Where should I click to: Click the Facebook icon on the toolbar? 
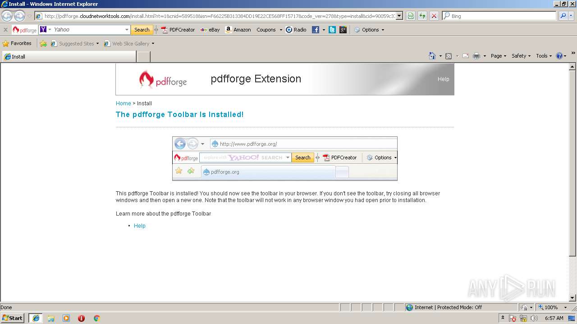[316, 30]
